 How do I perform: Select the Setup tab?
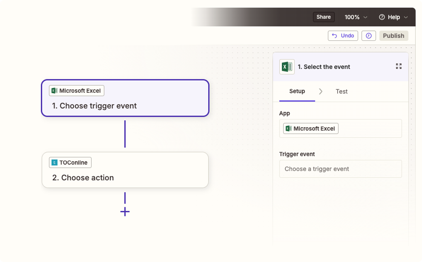pos(297,91)
